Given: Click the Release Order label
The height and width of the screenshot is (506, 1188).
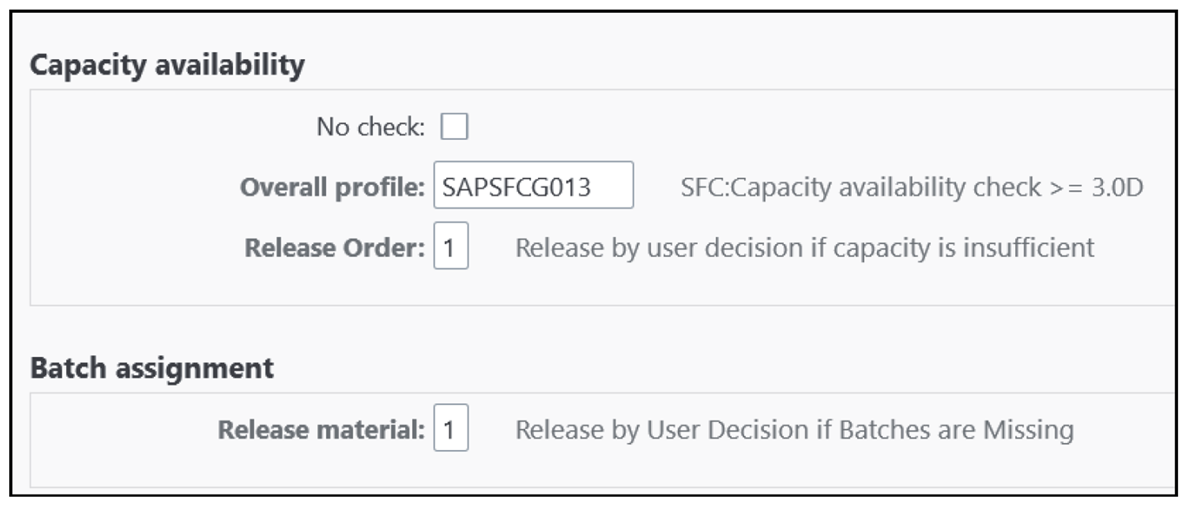Looking at the screenshot, I should [335, 248].
